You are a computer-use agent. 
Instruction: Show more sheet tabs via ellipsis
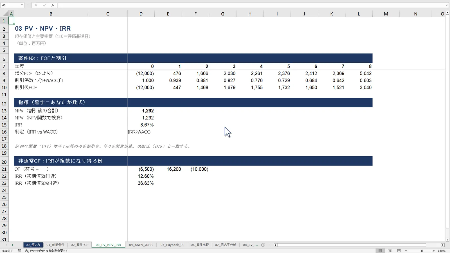pyautogui.click(x=256, y=245)
